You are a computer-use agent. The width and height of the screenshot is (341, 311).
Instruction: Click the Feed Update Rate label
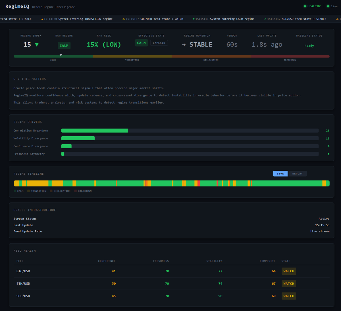[28, 231]
